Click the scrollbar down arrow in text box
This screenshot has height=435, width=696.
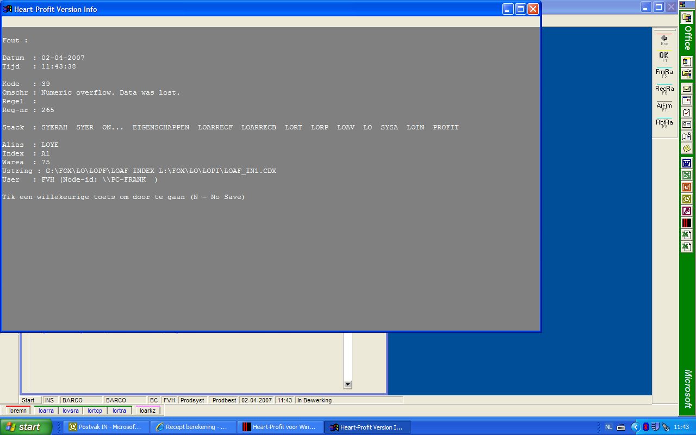347,384
